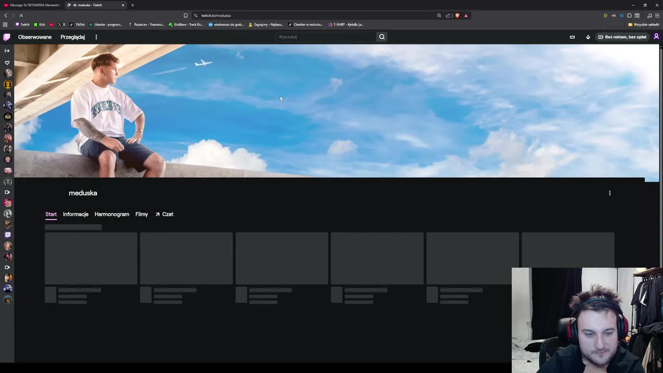Screen dimensions: 663x373
Task: Focus the Wyszukaj search field
Action: [326, 37]
